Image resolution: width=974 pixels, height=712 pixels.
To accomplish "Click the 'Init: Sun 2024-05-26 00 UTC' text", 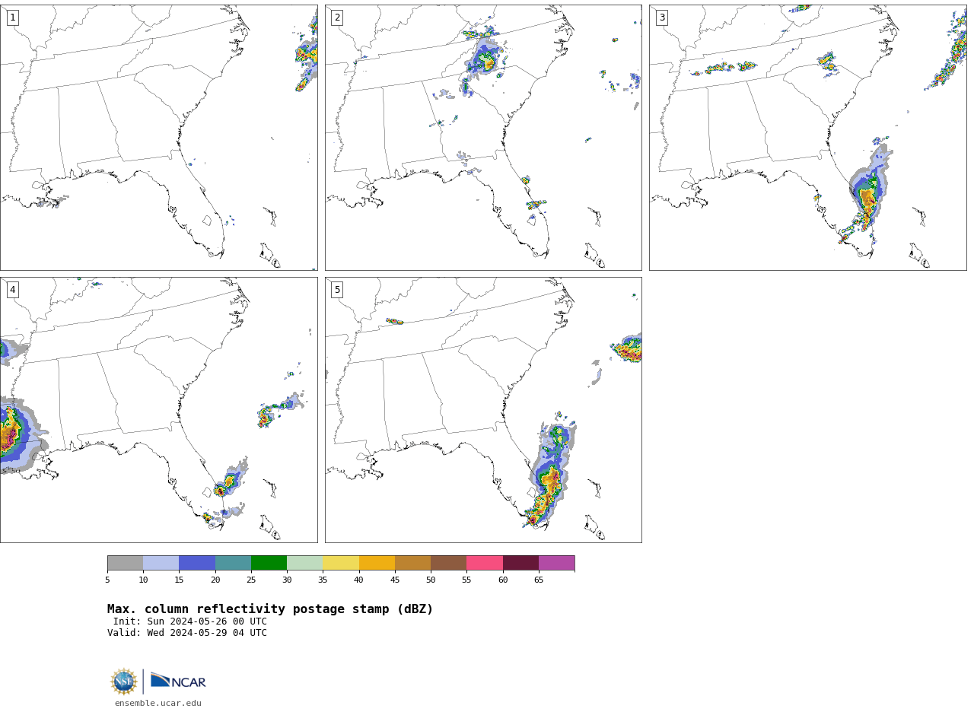I will click(190, 621).
